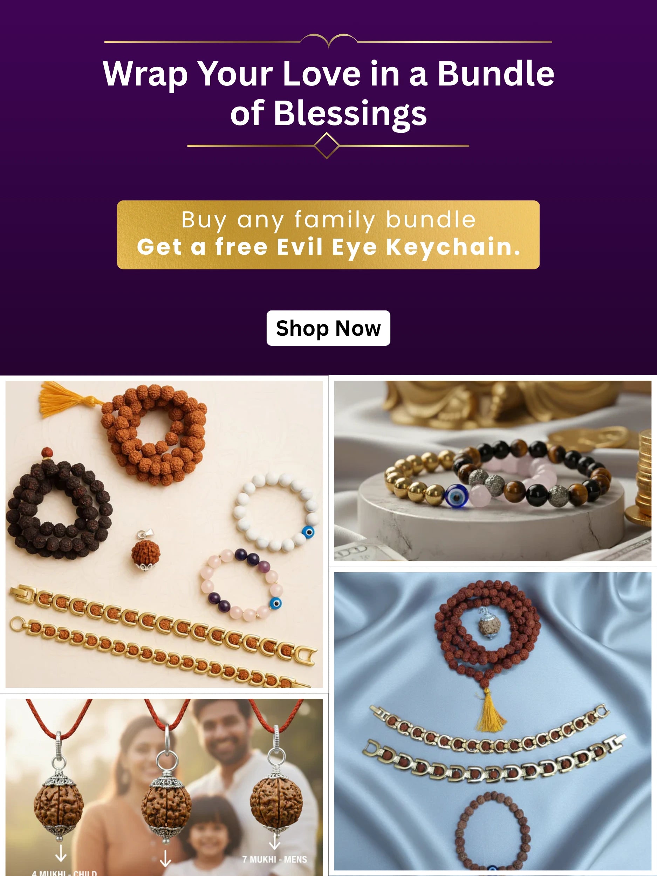Open the 4 MUKHI - CHILD label
This screenshot has height=876, width=657.
pyautogui.click(x=64, y=873)
